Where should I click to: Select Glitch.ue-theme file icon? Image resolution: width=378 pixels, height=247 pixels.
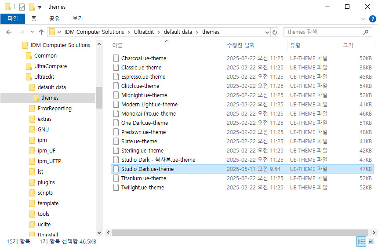point(116,86)
